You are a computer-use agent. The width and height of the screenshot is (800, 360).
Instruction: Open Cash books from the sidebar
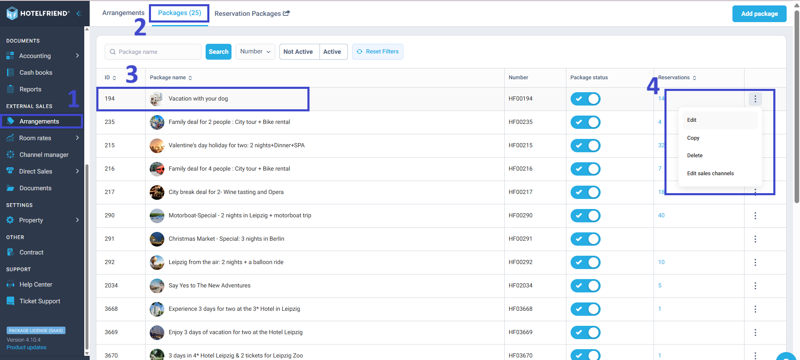point(36,73)
